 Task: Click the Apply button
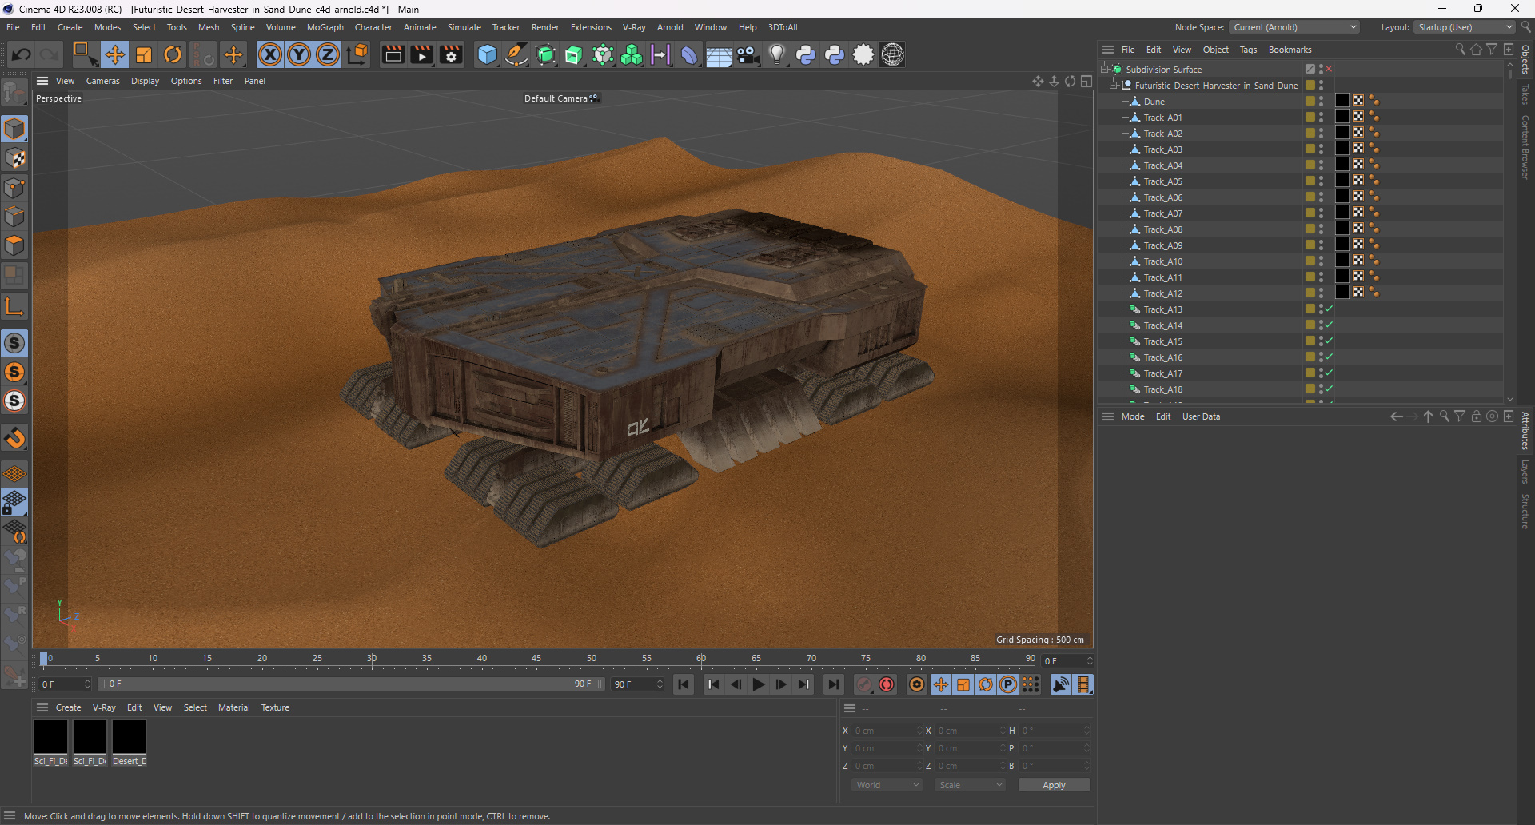click(x=1053, y=785)
